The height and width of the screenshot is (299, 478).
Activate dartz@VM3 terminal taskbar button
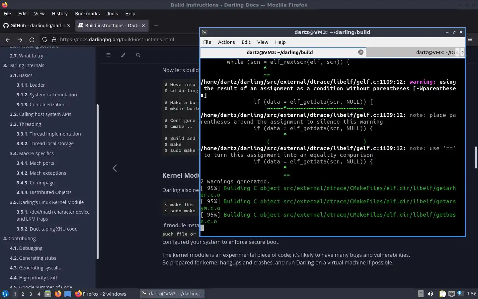173,294
